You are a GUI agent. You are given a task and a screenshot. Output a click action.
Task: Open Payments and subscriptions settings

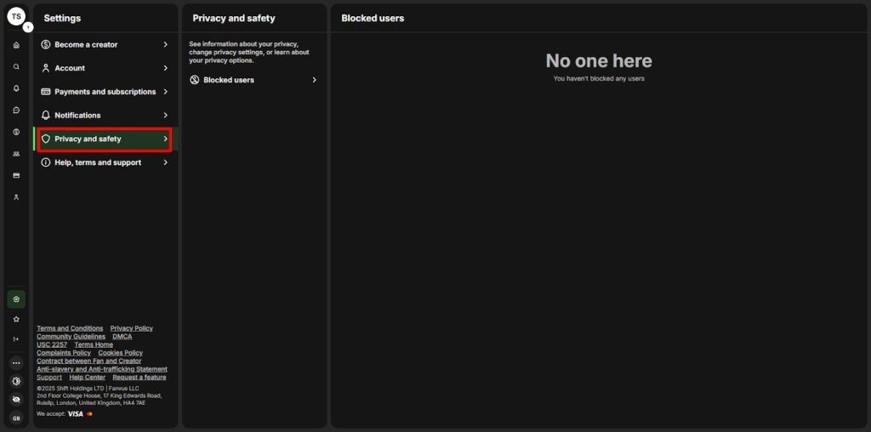click(105, 92)
